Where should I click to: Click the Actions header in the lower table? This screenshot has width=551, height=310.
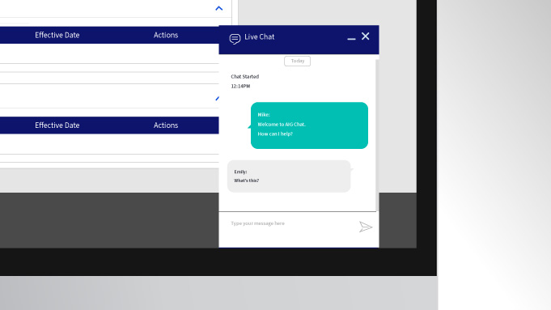166,125
